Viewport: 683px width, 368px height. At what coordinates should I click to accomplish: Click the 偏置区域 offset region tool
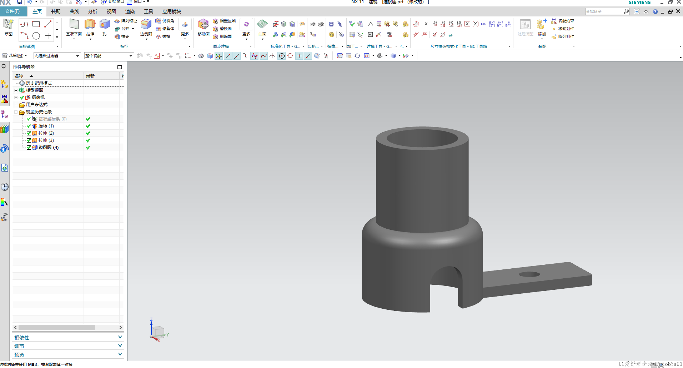[x=224, y=21]
